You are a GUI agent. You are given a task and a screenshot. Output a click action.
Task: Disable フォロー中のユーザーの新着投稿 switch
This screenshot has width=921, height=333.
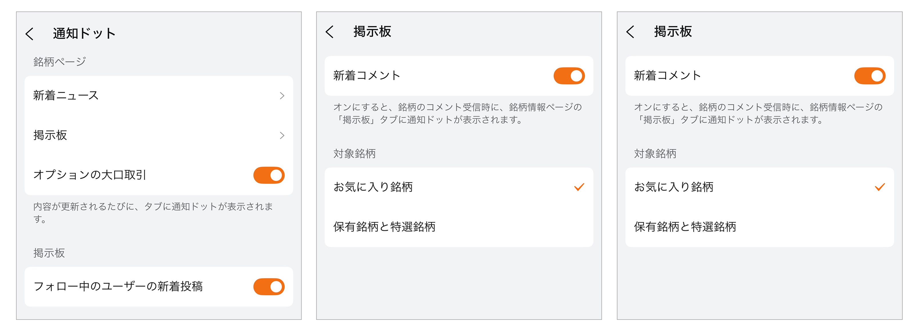269,286
